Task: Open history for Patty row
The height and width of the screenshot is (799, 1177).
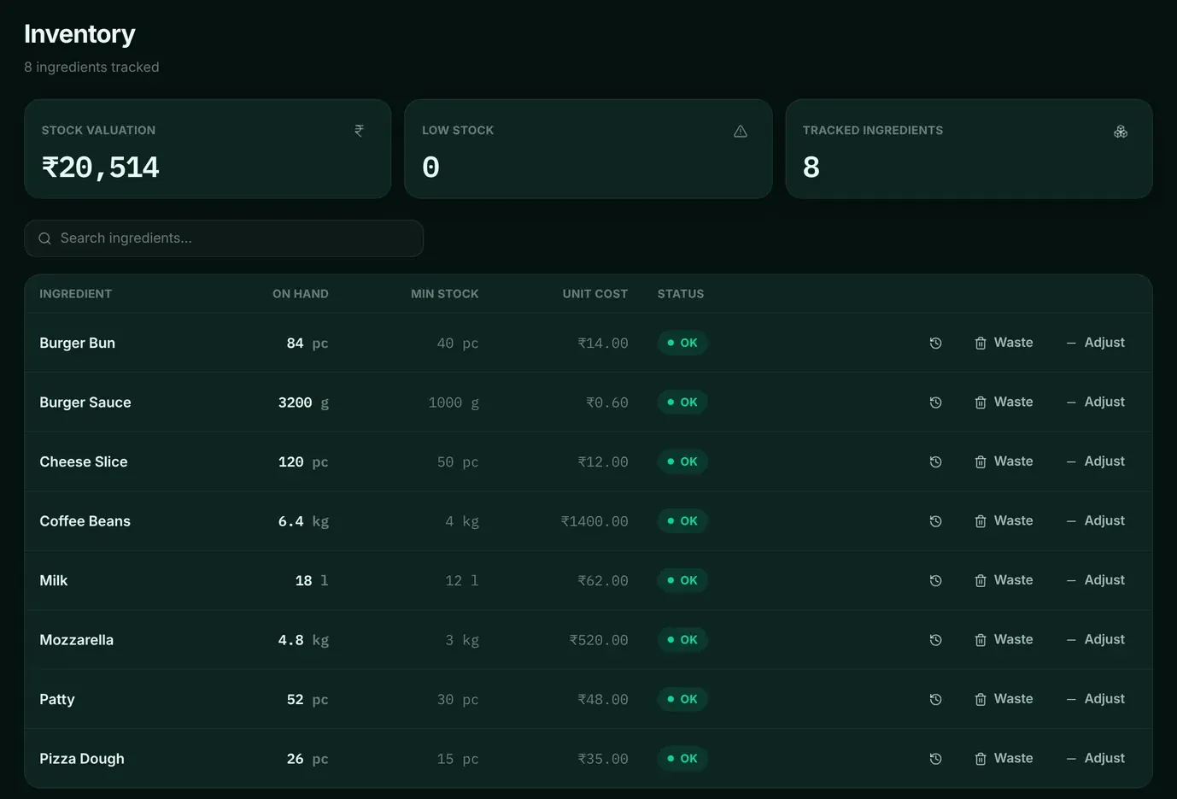Action: coord(935,699)
